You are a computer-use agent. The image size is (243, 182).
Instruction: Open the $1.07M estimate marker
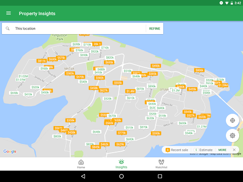click(x=20, y=80)
